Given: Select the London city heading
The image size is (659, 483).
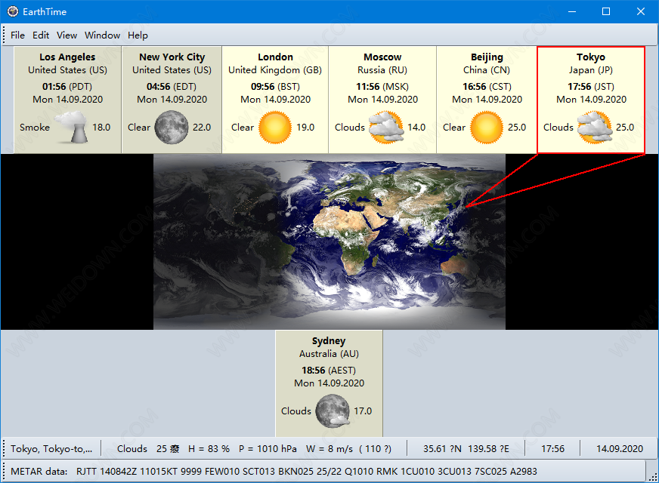Looking at the screenshot, I should [275, 57].
